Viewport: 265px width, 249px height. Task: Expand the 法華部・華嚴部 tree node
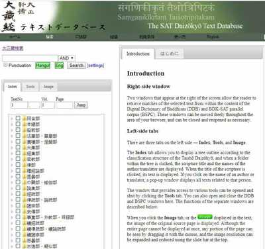coord(12,136)
